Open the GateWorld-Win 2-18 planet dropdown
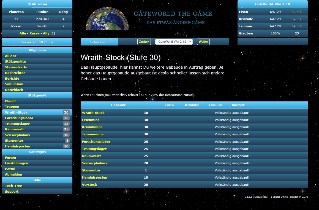 [174, 42]
